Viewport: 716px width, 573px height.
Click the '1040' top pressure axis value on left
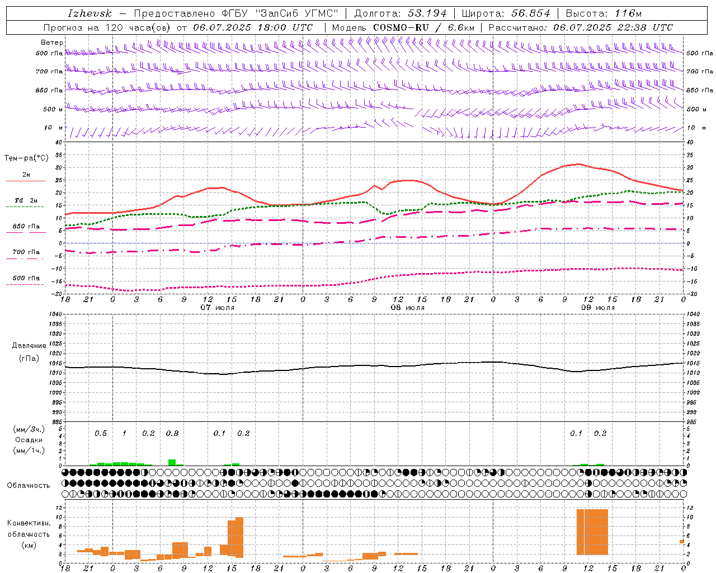[54, 314]
